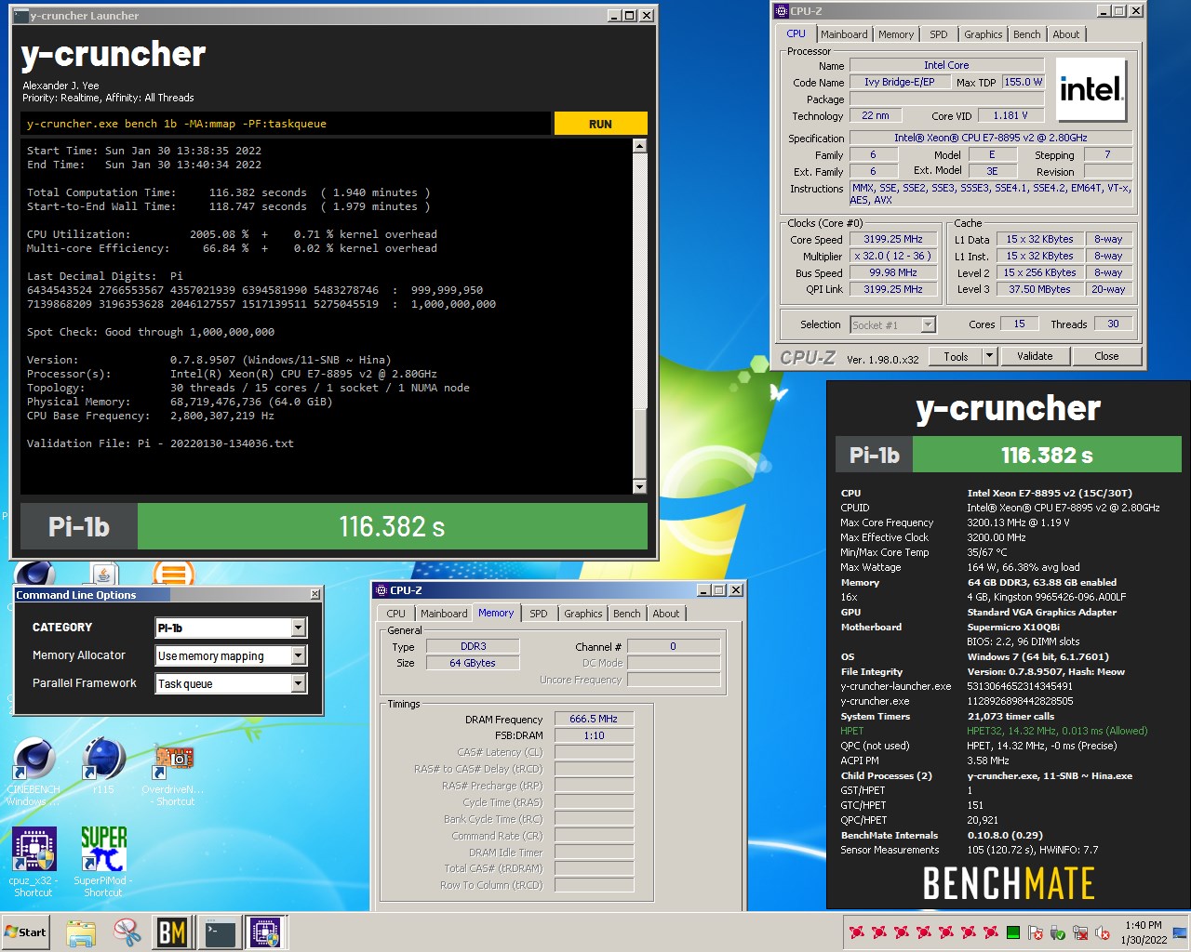Click the Intel logo in CPU-Z
This screenshot has width=1191, height=952.
tap(1091, 90)
